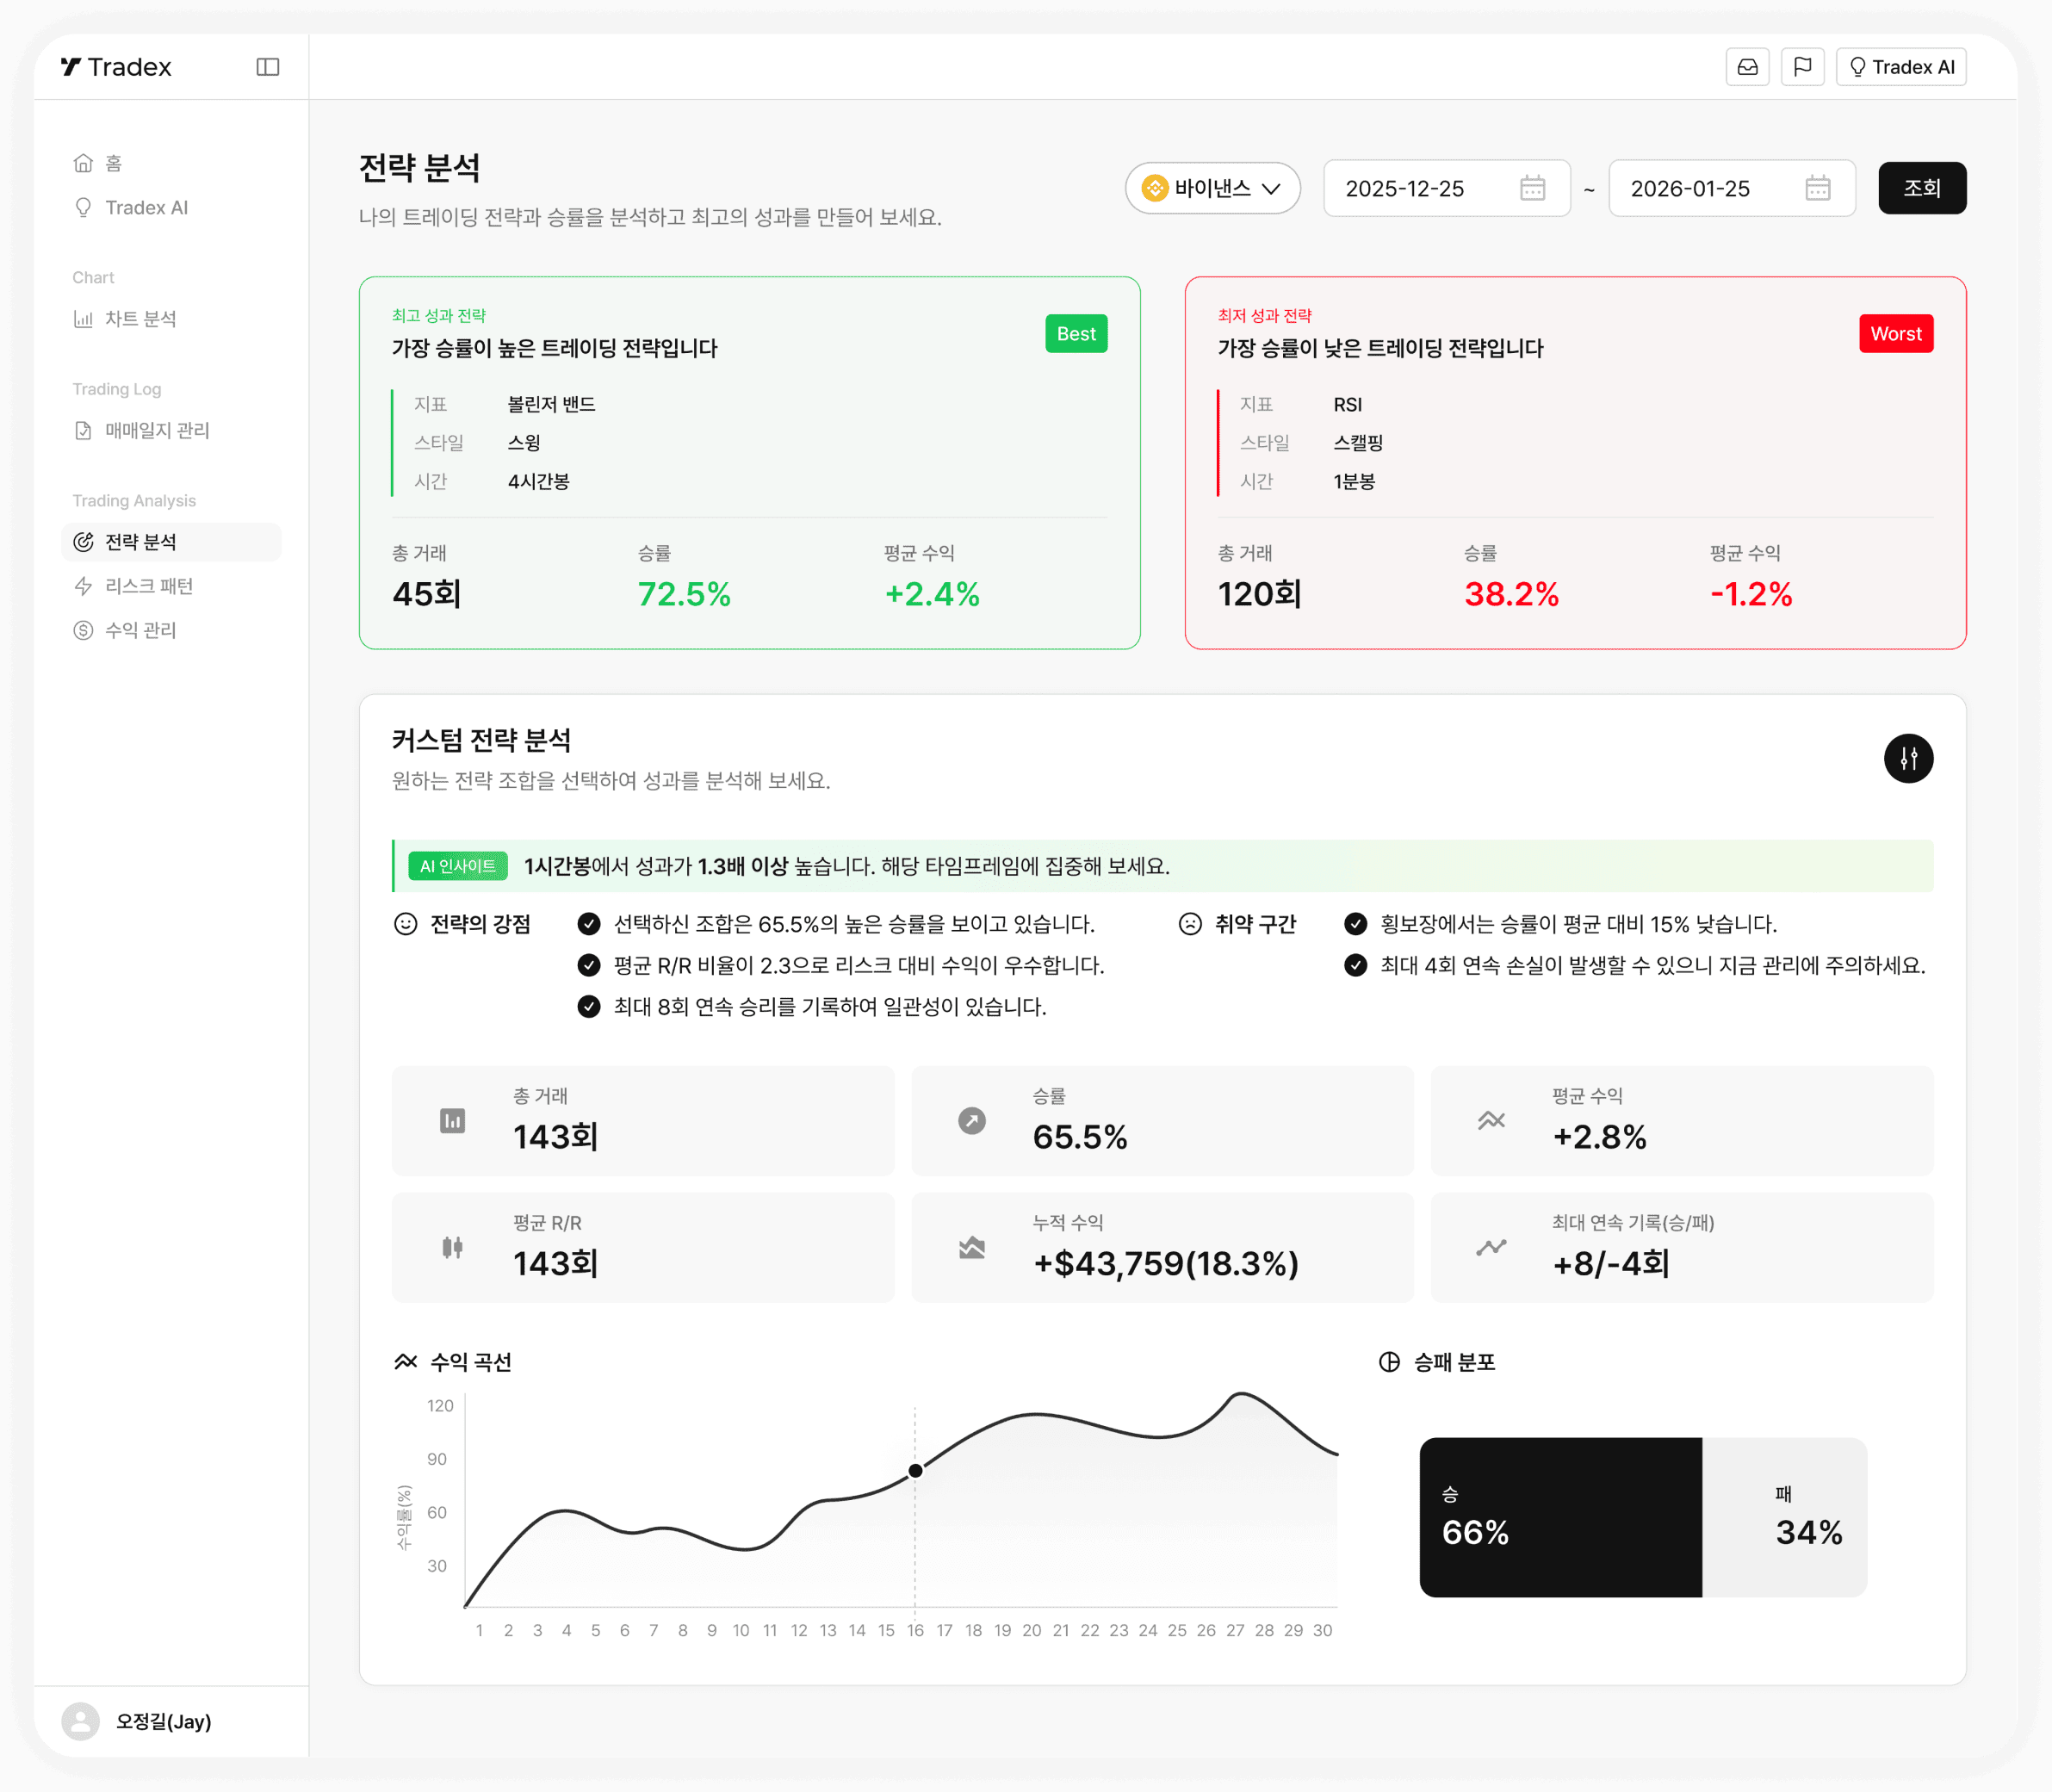Click the 스캘핑 style value
Image resolution: width=2052 pixels, height=1792 pixels.
click(x=1358, y=442)
